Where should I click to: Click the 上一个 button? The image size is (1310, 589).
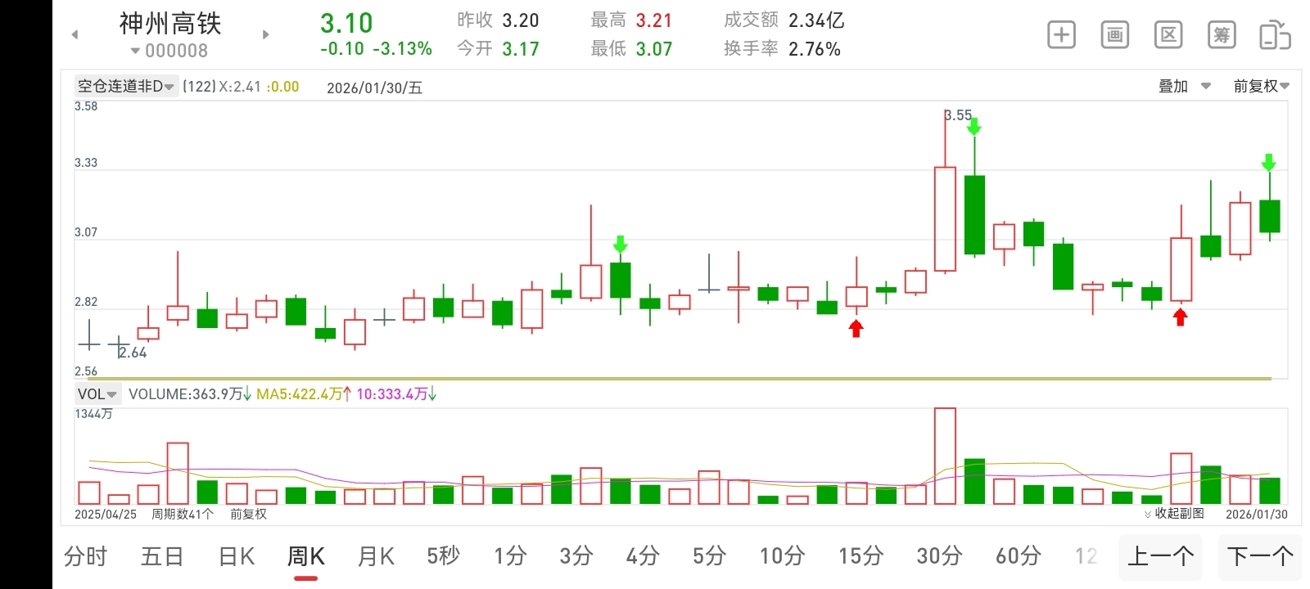(x=1160, y=557)
